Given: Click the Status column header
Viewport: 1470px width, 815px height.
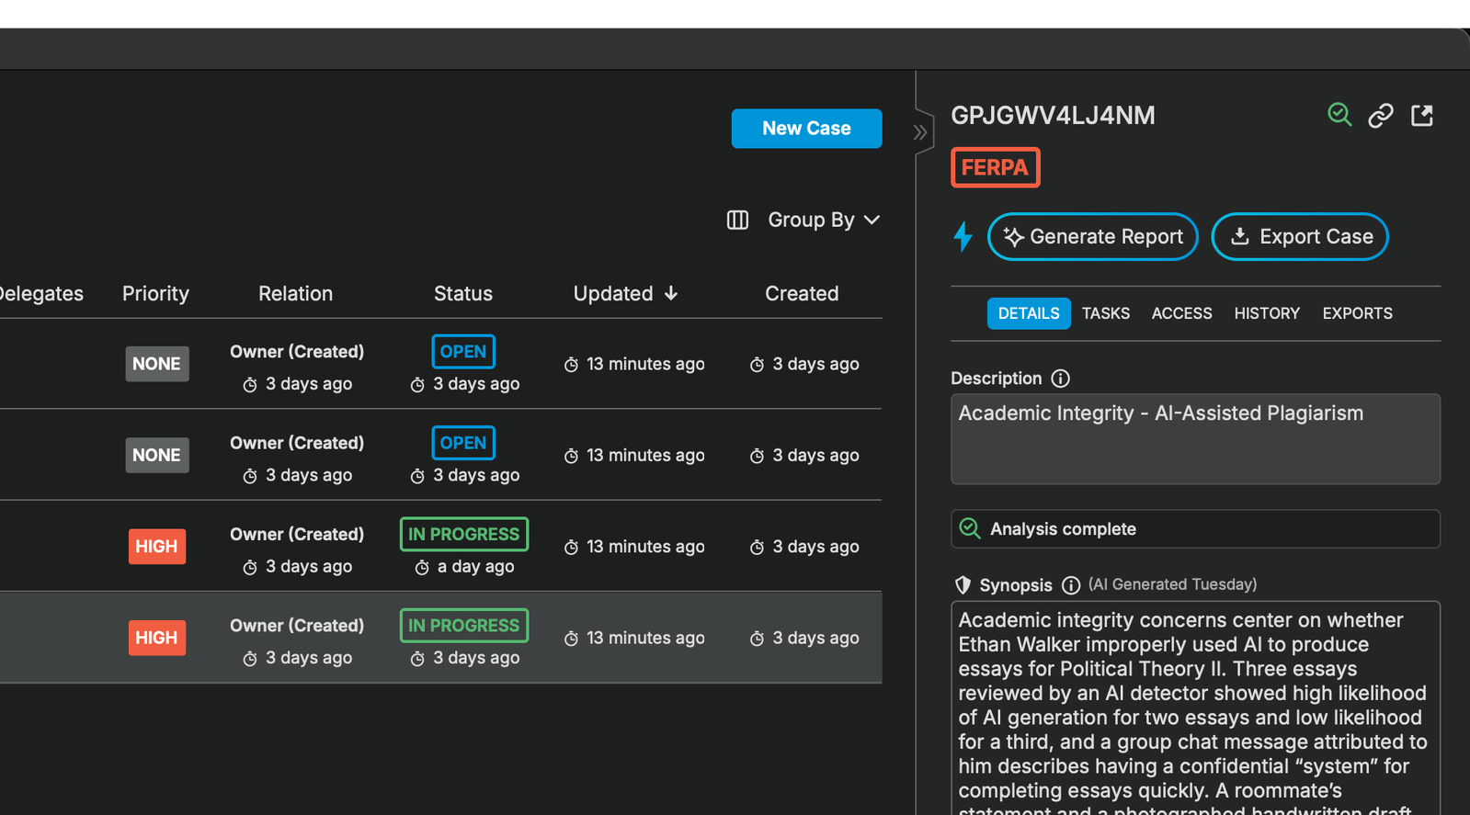Looking at the screenshot, I should pyautogui.click(x=463, y=294).
